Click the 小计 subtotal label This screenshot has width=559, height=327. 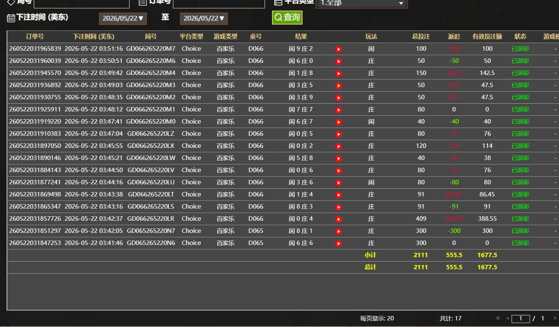pyautogui.click(x=370, y=255)
